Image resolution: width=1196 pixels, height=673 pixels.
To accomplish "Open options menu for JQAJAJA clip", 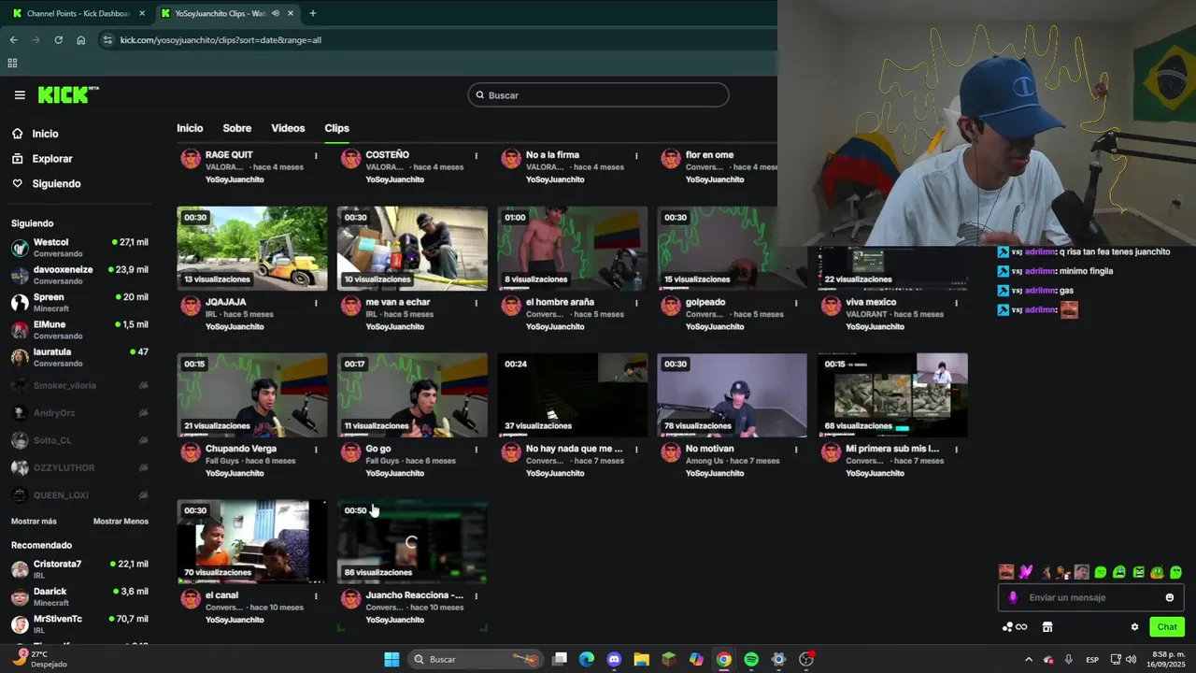I will point(316,303).
